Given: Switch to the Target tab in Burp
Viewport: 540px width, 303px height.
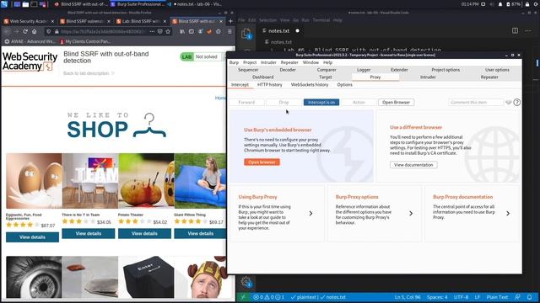Looking at the screenshot, I should pyautogui.click(x=325, y=77).
